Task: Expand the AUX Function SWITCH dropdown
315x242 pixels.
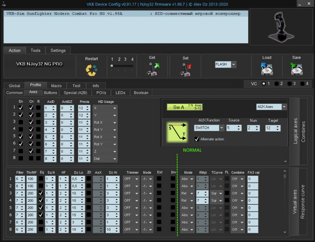Action: 222,128
